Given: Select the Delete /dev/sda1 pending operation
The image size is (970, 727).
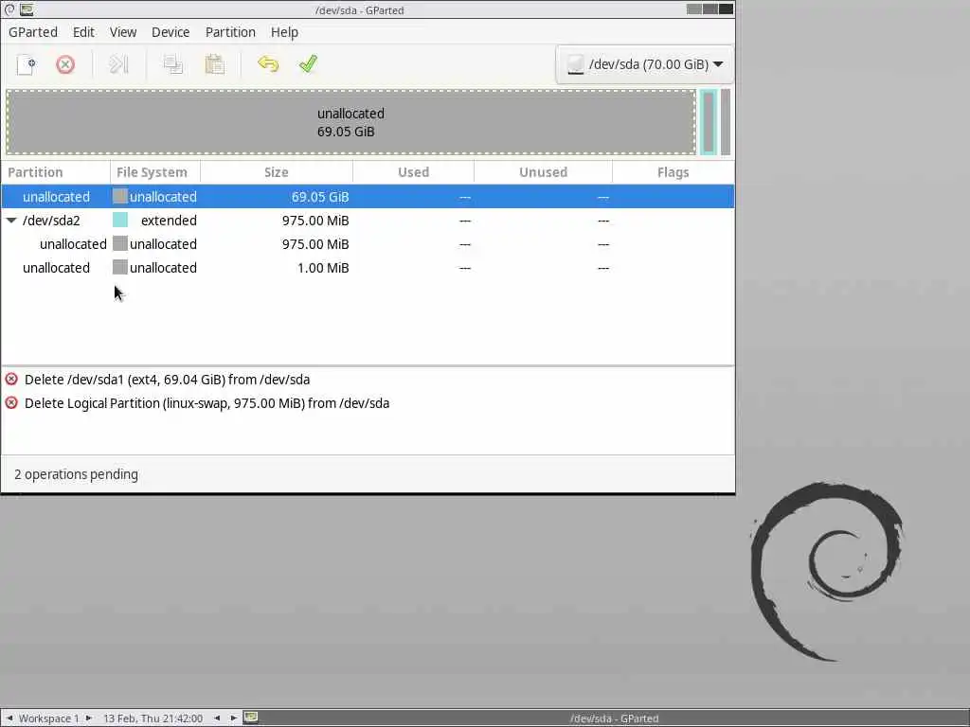Looking at the screenshot, I should pos(368,380).
